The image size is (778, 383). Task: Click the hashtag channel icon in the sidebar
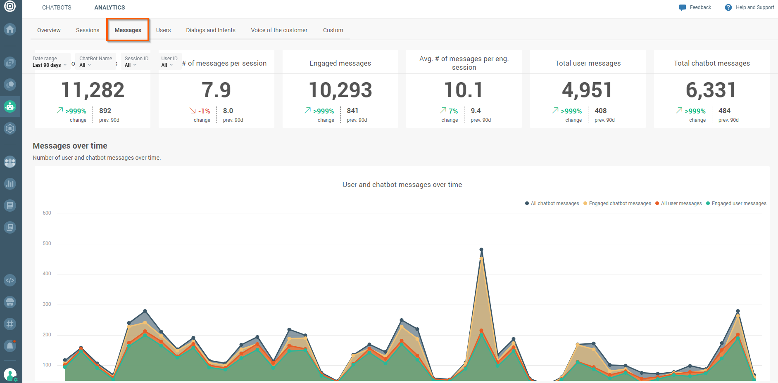click(10, 324)
